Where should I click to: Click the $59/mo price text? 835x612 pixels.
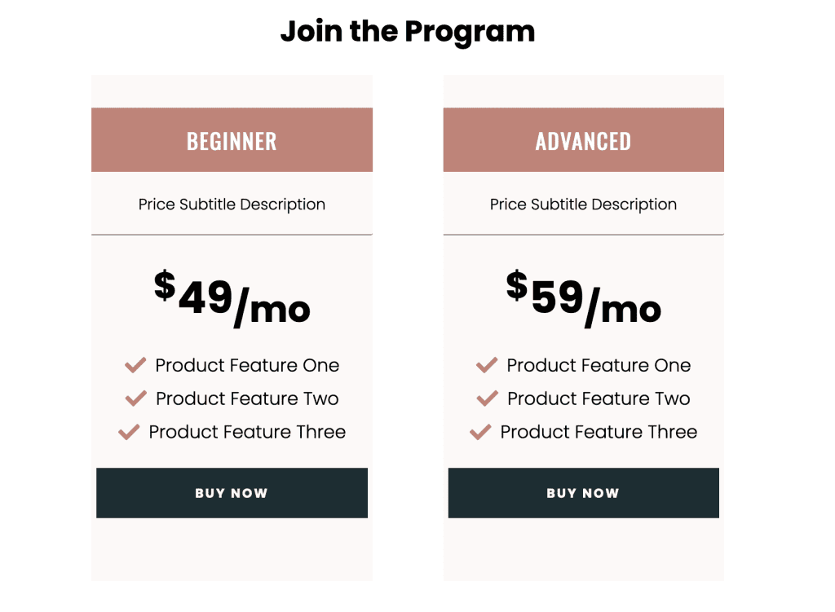[583, 298]
